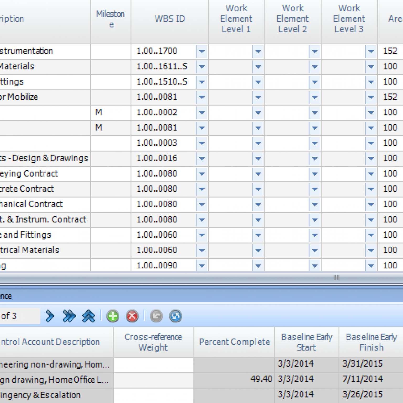The image size is (403, 403).
Task: Open WBS ID dropdown for 1.00..0090
Action: [202, 266]
